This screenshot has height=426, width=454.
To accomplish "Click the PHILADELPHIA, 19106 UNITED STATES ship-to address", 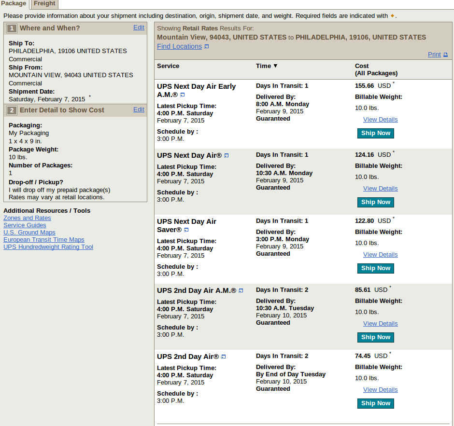I will coord(68,51).
